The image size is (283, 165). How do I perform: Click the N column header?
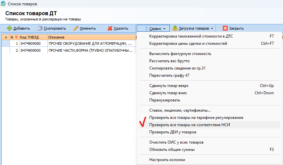coord(15,37)
